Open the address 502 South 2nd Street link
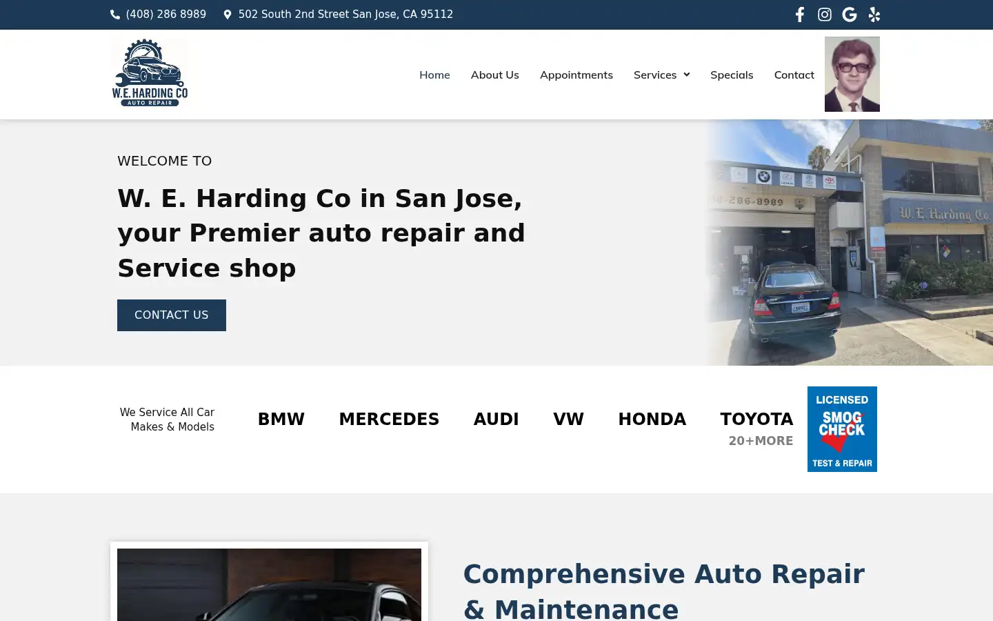The image size is (993, 621). (x=345, y=14)
